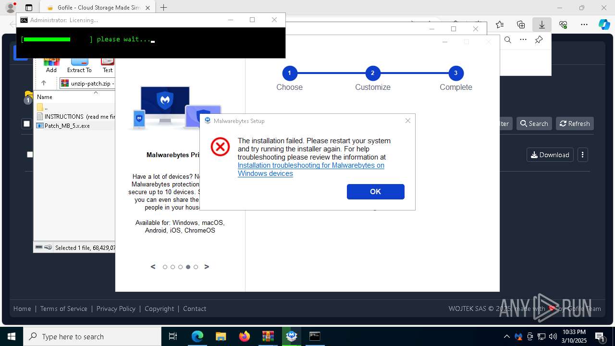Open Edge Settings and more menu
This screenshot has height=346, width=615.
(584, 25)
